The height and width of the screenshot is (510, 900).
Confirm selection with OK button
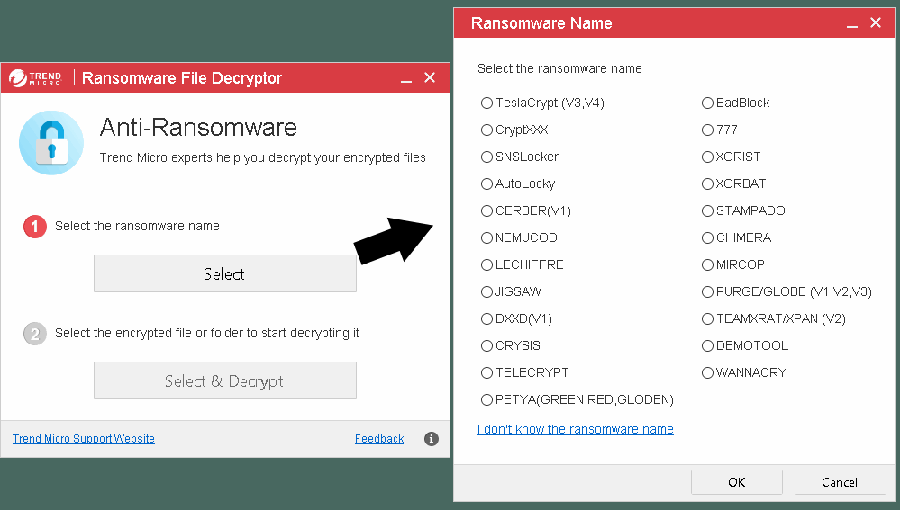click(736, 482)
